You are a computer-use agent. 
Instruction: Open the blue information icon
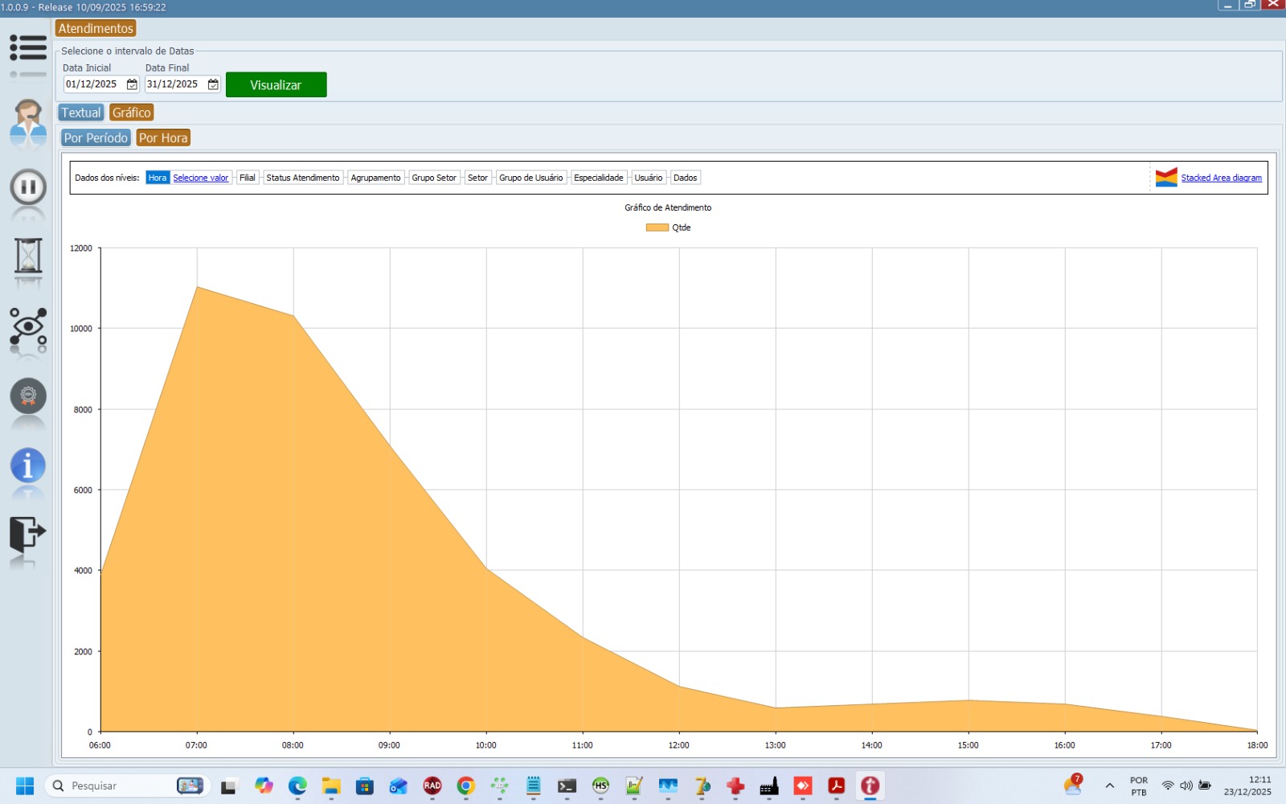[x=28, y=466]
